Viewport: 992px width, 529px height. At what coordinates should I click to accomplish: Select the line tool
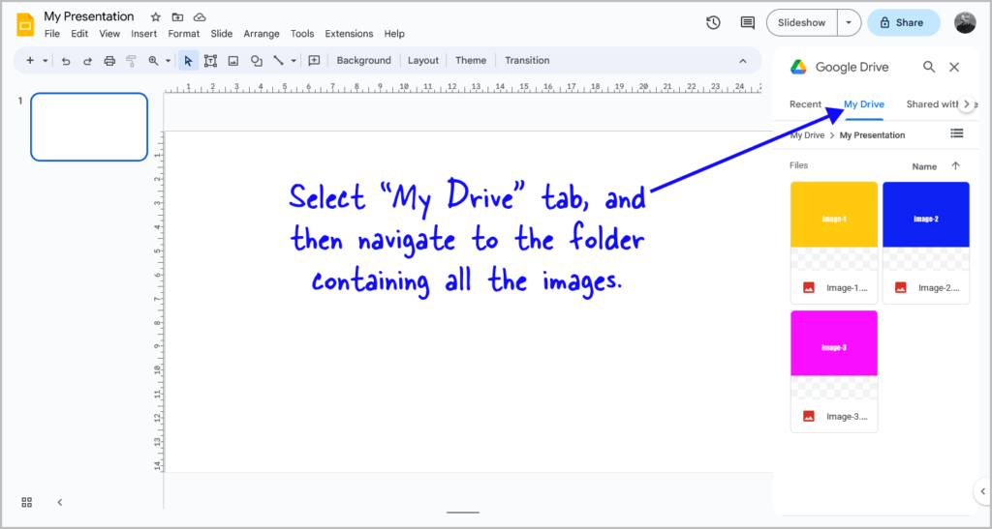point(278,61)
